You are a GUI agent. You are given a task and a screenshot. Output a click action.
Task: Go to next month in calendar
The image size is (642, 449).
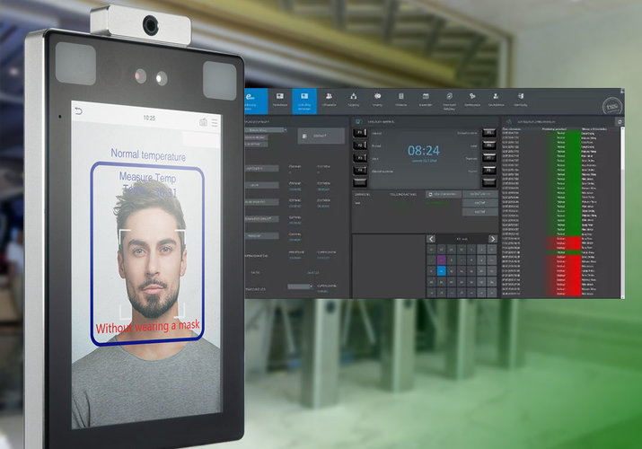(x=492, y=239)
